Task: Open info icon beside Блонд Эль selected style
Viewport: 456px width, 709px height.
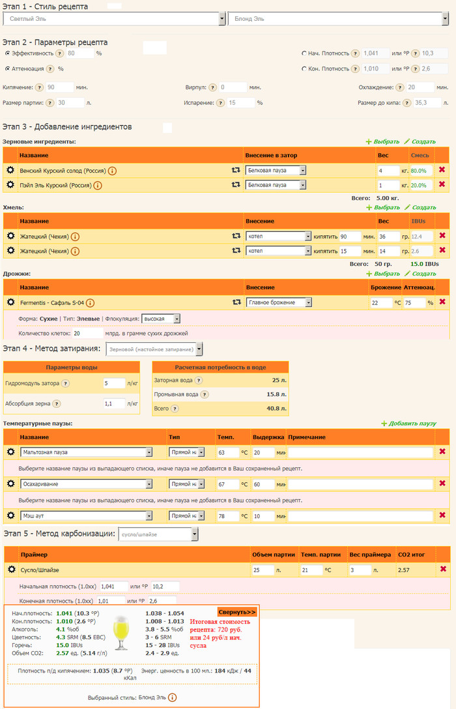Action: [x=172, y=697]
